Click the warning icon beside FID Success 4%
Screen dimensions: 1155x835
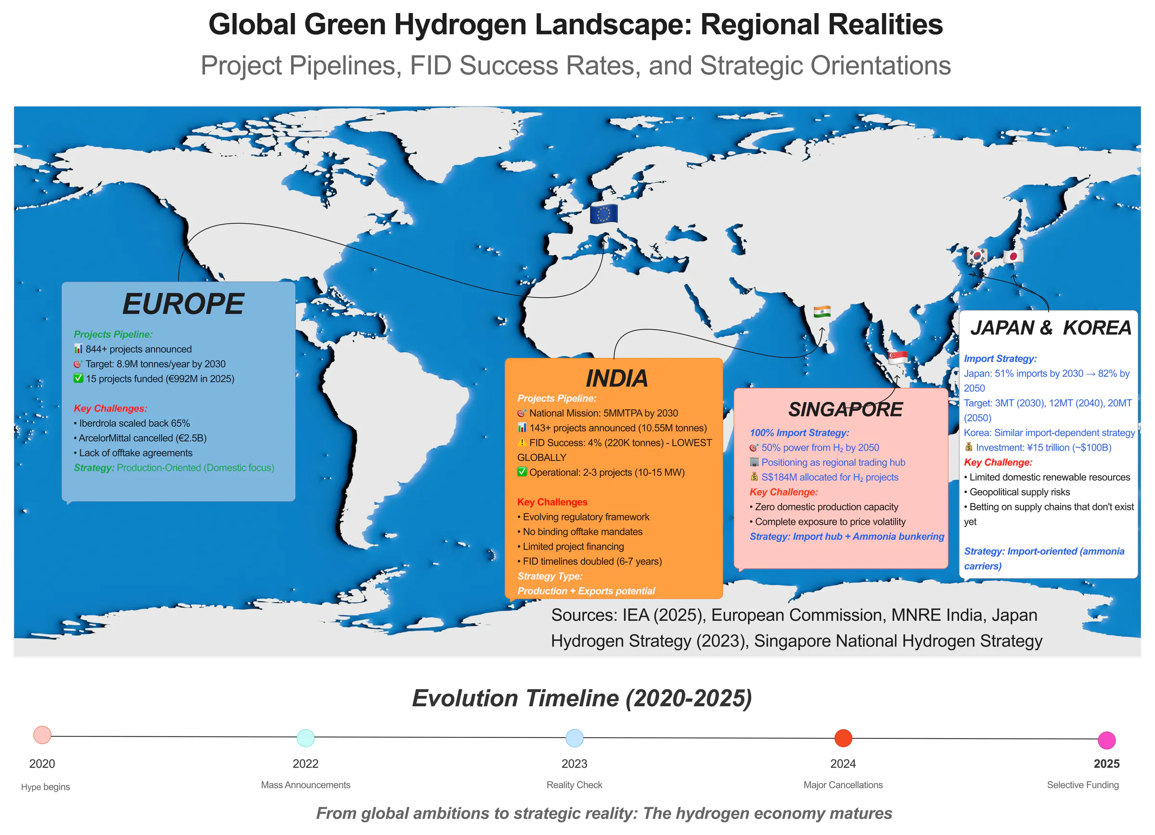click(x=522, y=443)
